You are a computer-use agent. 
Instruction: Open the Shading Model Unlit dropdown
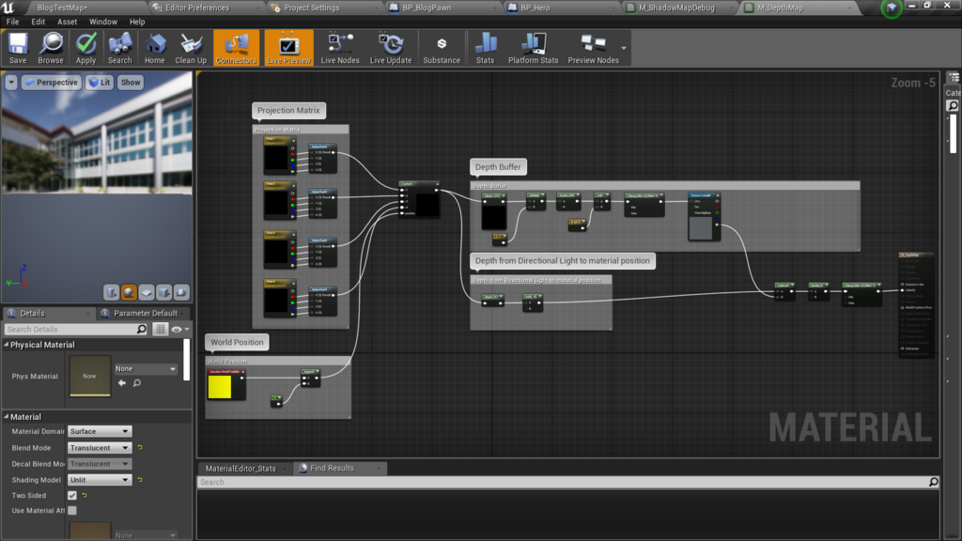[100, 480]
